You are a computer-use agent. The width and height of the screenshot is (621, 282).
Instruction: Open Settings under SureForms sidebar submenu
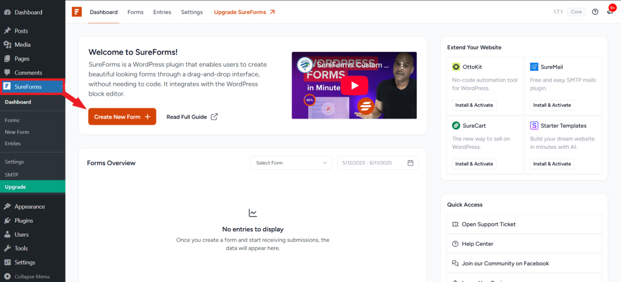pos(15,162)
